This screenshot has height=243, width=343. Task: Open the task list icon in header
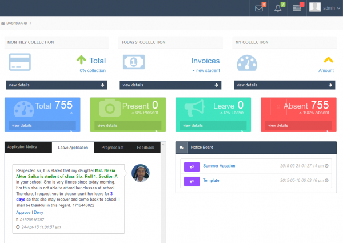point(297,8)
